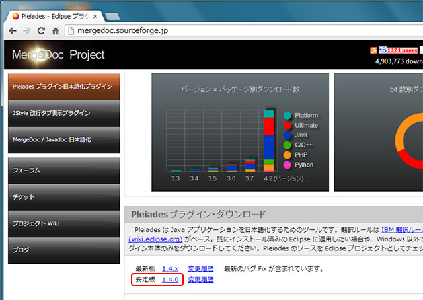Open a new tab with the tab button
Screen dimensions: 423x300
[112, 17]
